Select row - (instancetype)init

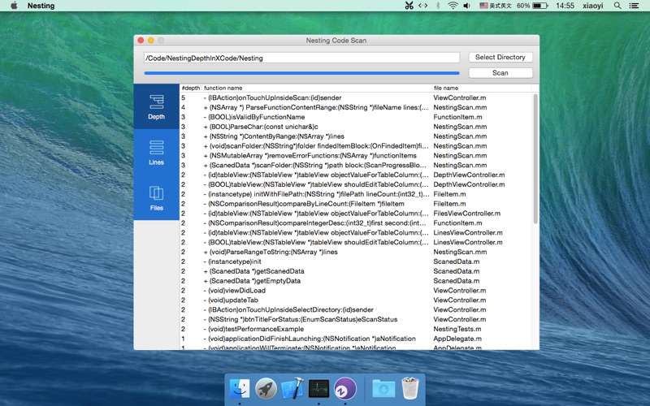356,261
